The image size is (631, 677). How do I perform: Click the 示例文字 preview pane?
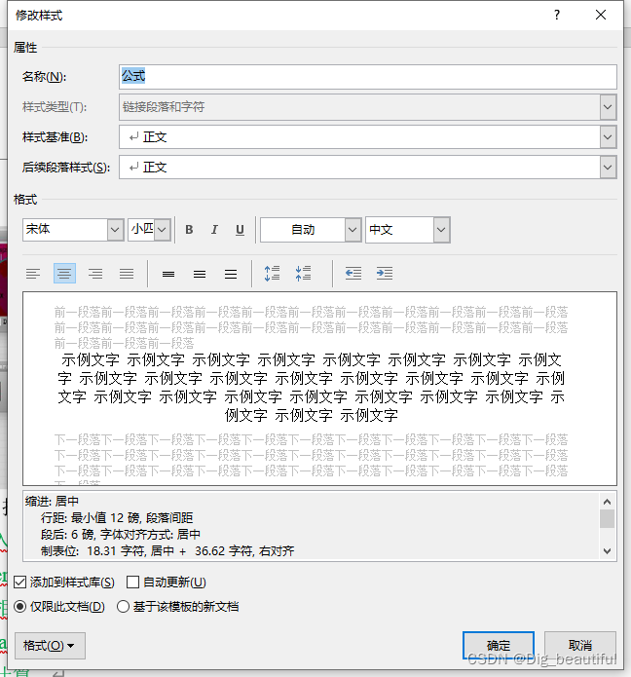[x=319, y=389]
